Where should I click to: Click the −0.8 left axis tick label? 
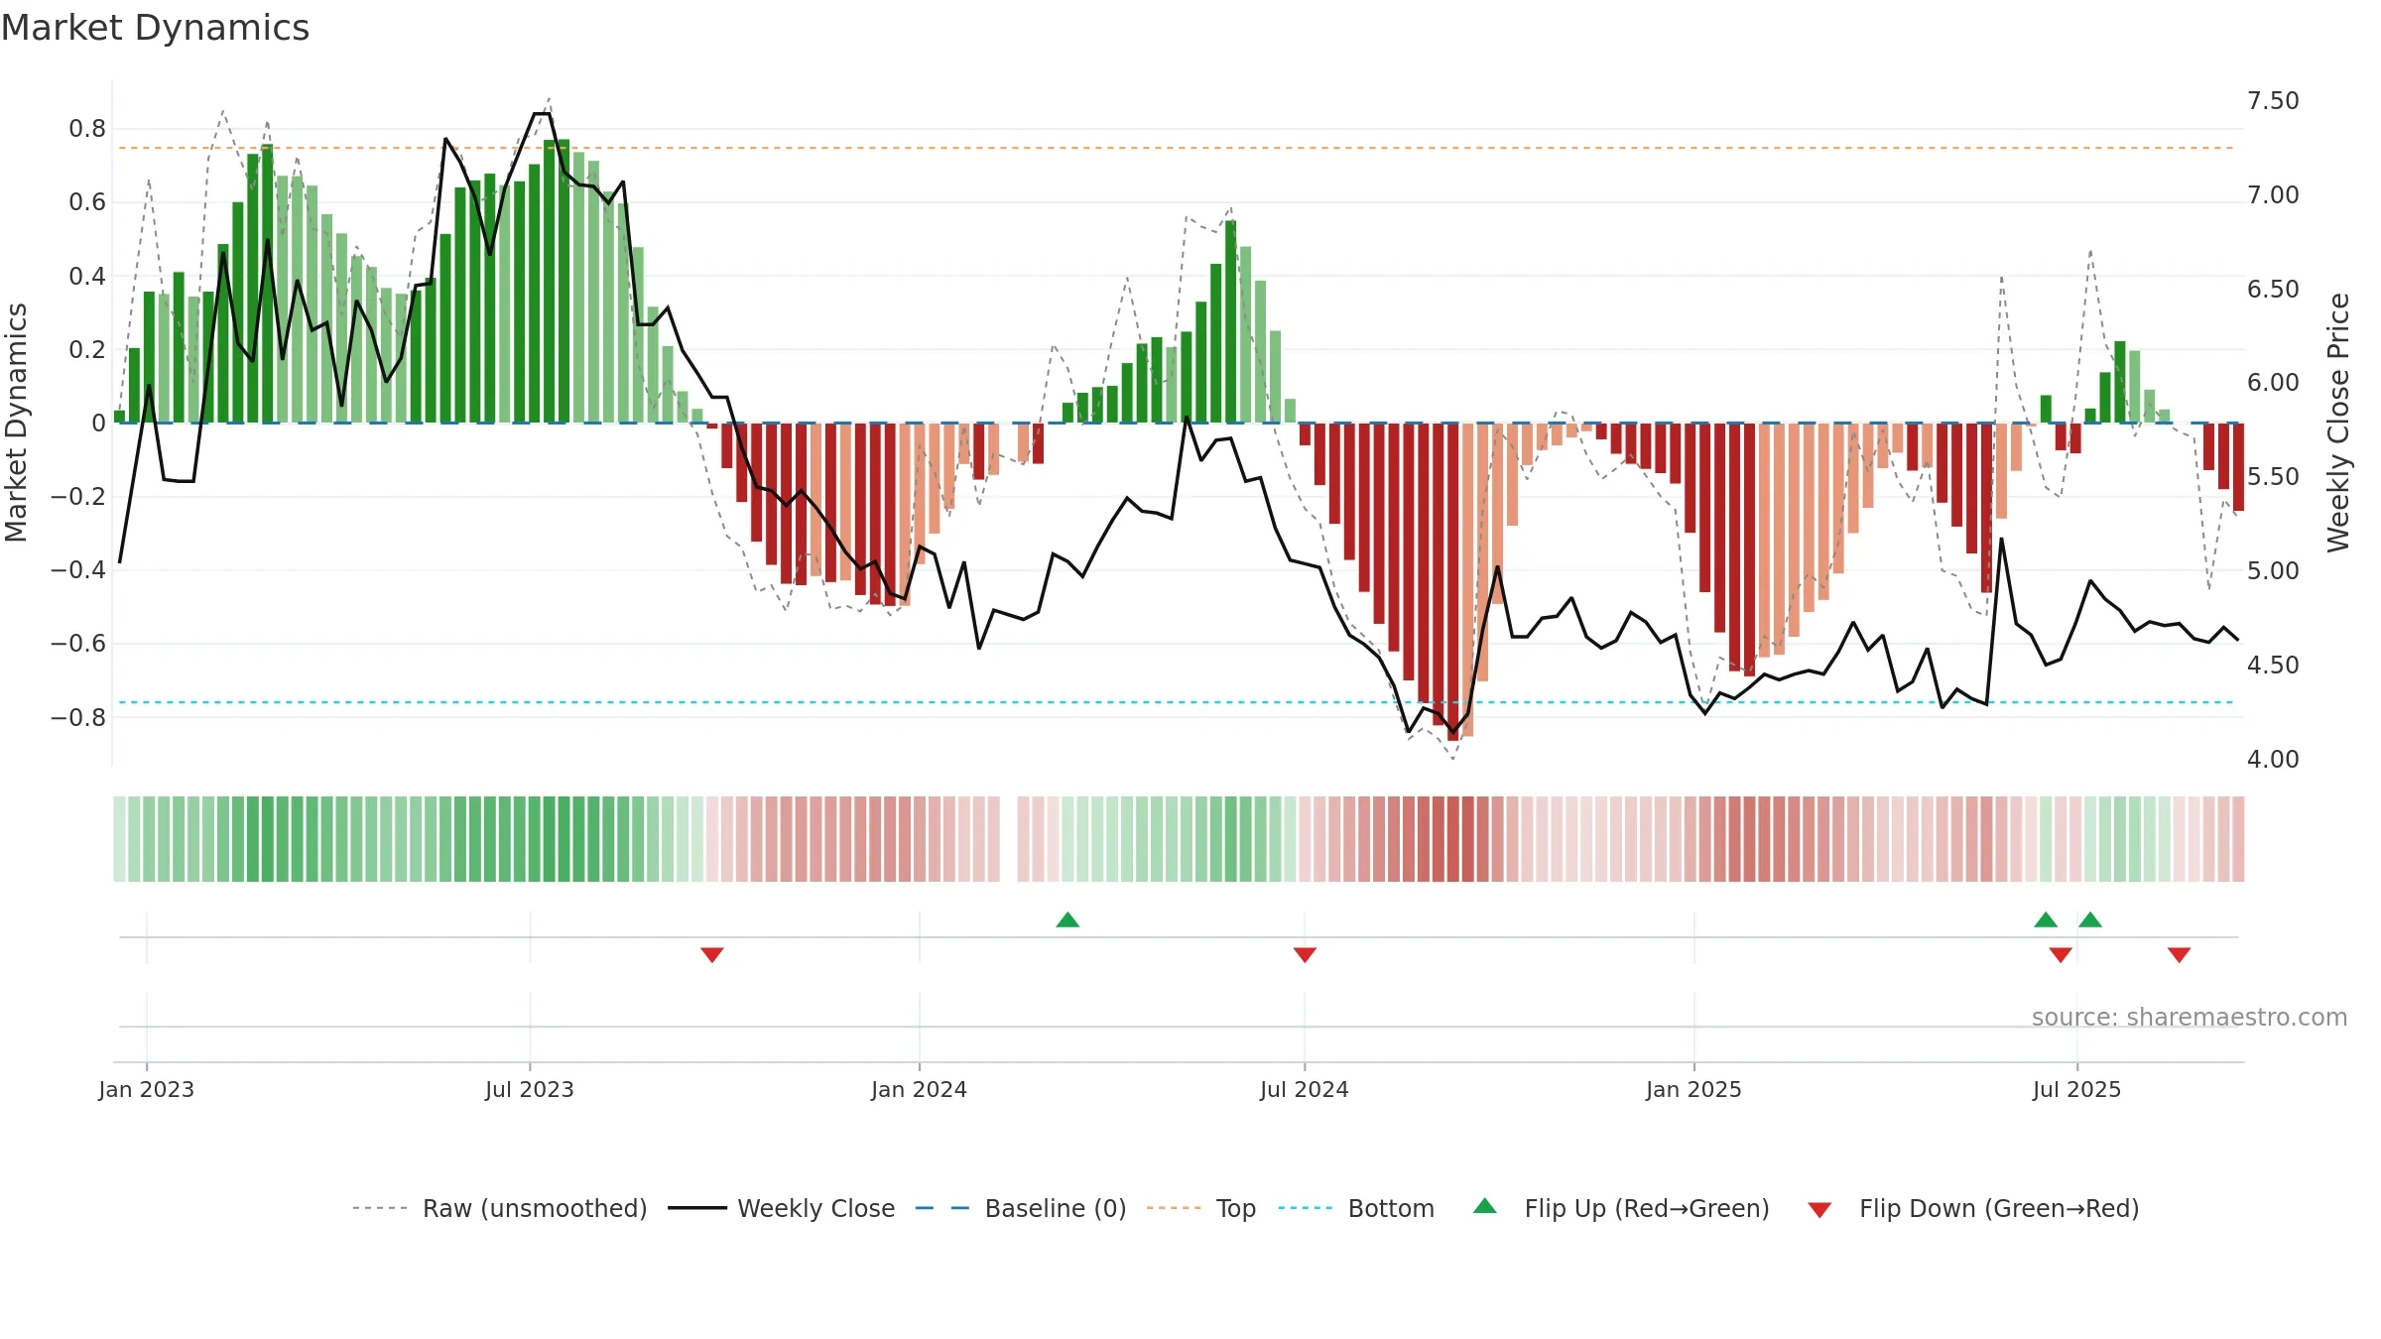click(x=78, y=717)
